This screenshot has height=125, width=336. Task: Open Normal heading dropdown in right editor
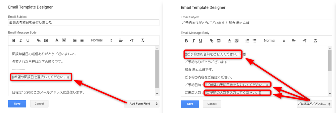[x=274, y=41]
